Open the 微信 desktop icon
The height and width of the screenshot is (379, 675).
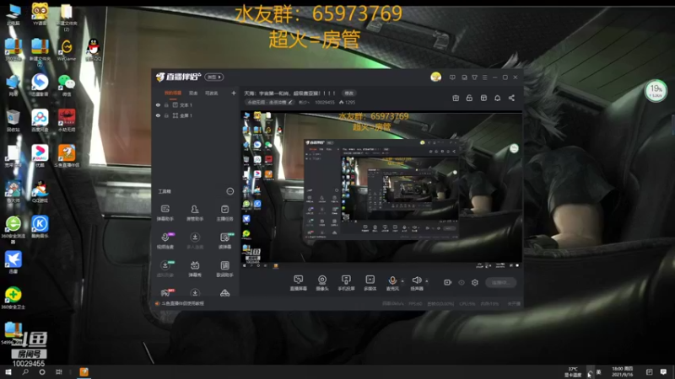click(x=67, y=85)
